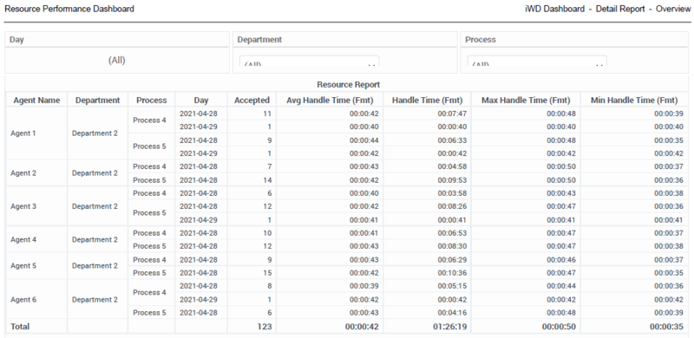Select the Agent 6 row label
The width and height of the screenshot is (694, 338).
click(x=23, y=300)
